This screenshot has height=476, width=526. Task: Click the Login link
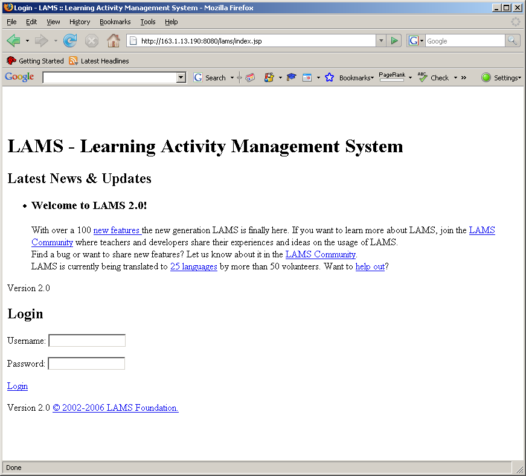point(18,386)
